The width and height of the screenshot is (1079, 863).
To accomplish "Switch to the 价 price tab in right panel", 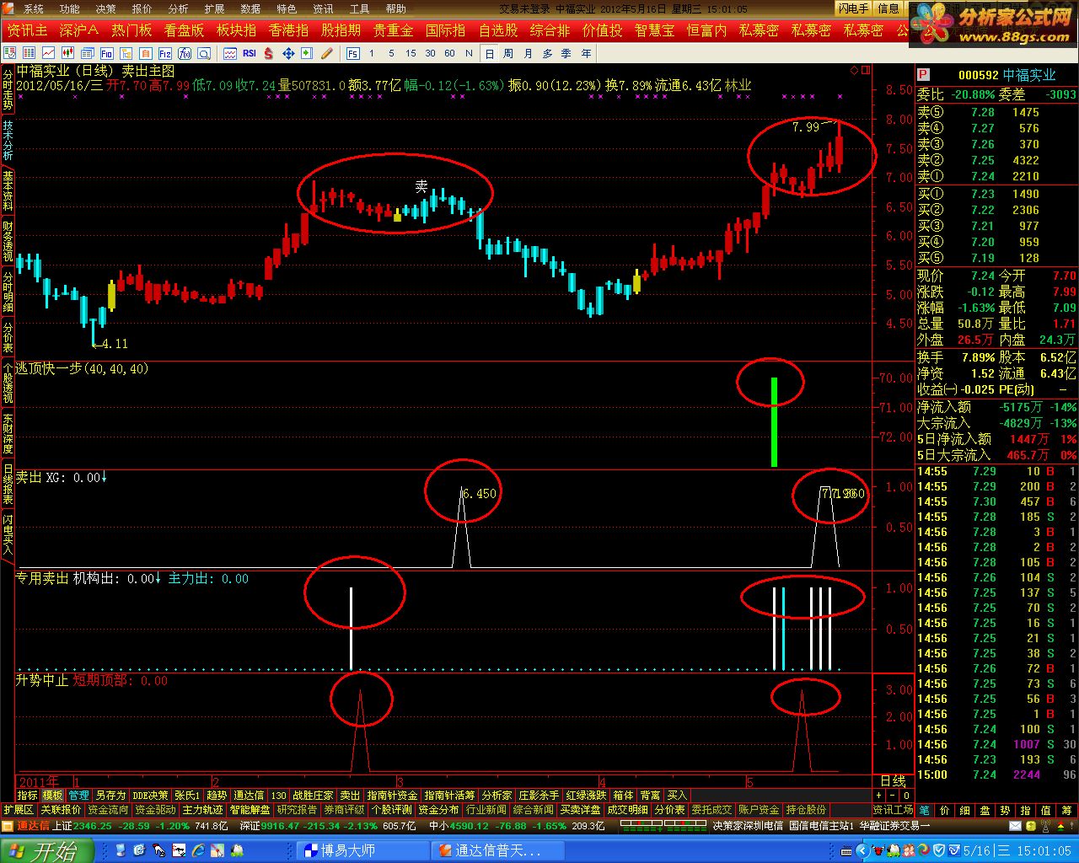I will 945,810.
